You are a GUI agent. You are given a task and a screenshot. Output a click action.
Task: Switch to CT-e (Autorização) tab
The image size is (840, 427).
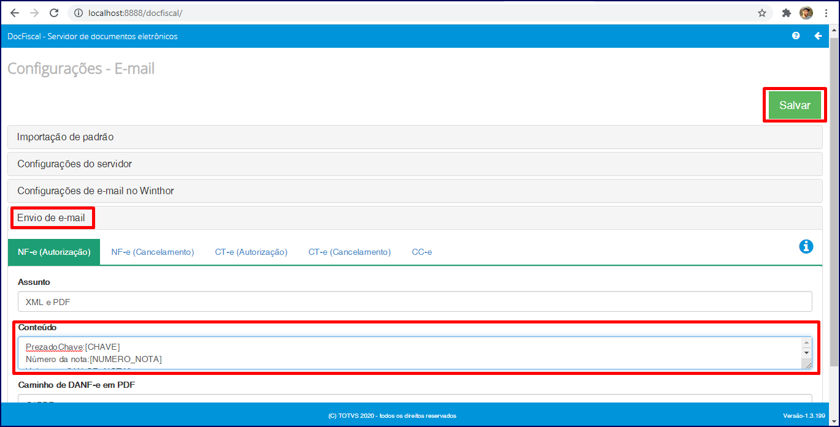251,252
